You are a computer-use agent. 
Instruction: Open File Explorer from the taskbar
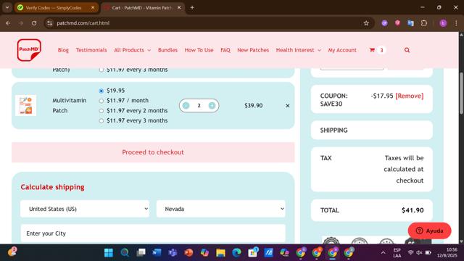[220, 252]
